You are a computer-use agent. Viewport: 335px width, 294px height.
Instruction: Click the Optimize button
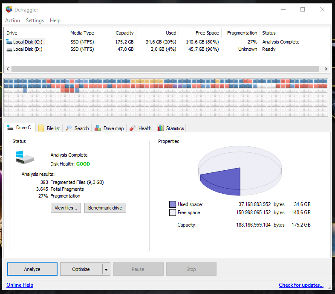[x=81, y=269]
